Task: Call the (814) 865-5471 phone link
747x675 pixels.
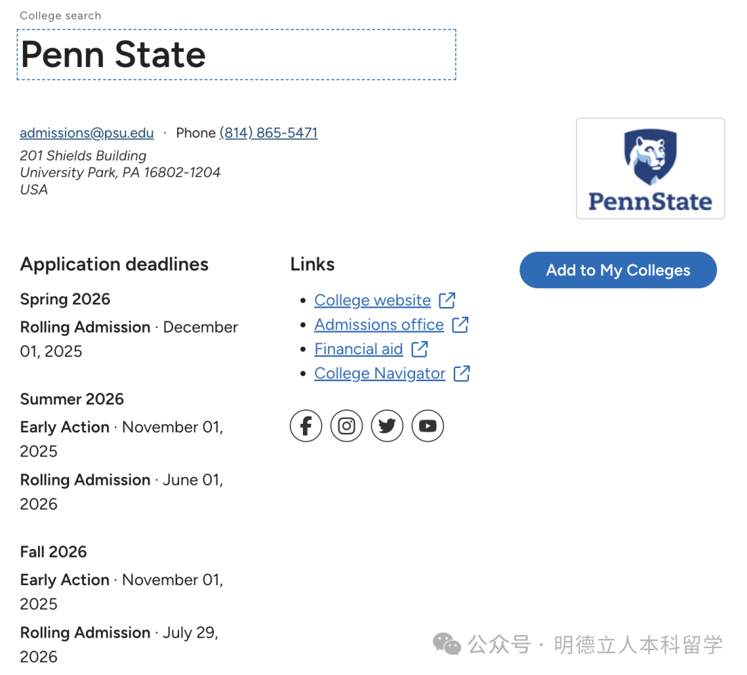Action: click(x=268, y=133)
